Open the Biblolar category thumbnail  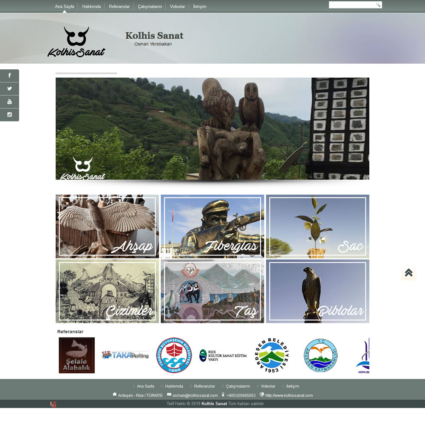pos(317,291)
